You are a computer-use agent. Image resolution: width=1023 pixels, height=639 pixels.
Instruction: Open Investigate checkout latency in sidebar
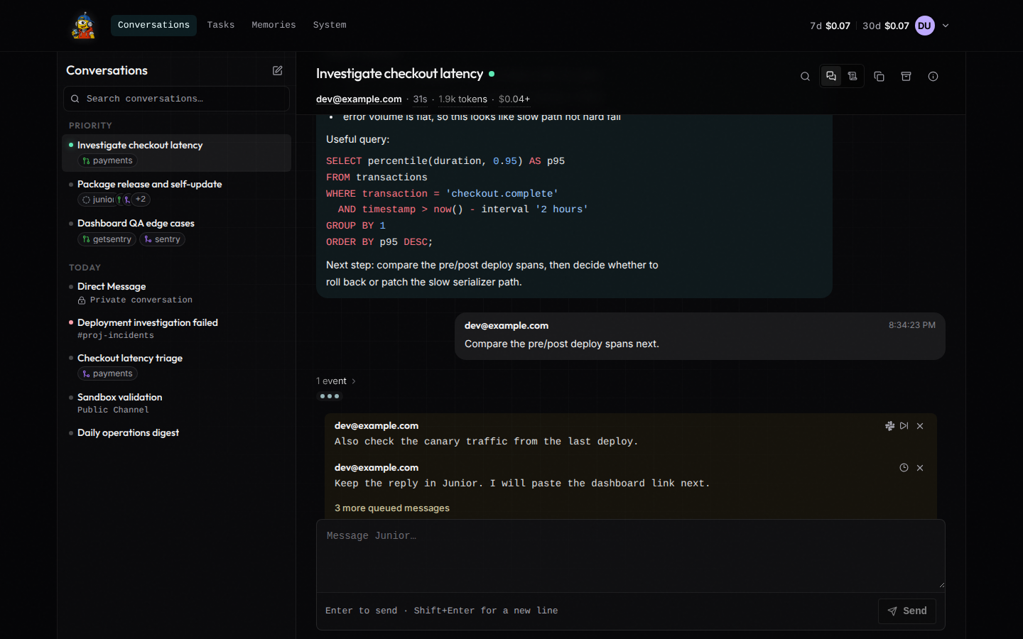[177, 153]
